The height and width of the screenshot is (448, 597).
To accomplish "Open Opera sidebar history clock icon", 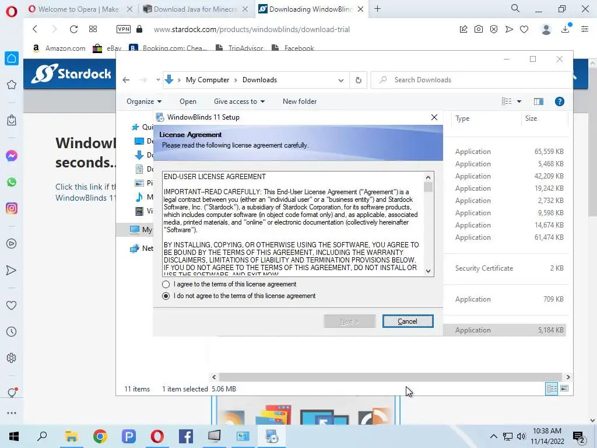I will (x=12, y=331).
